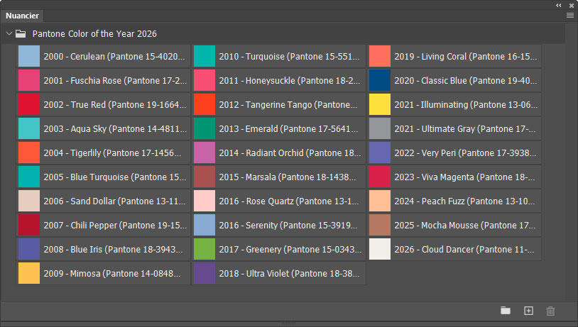
Task: Choose the 2025 Mocha Mousse swatch
Action: click(x=380, y=225)
